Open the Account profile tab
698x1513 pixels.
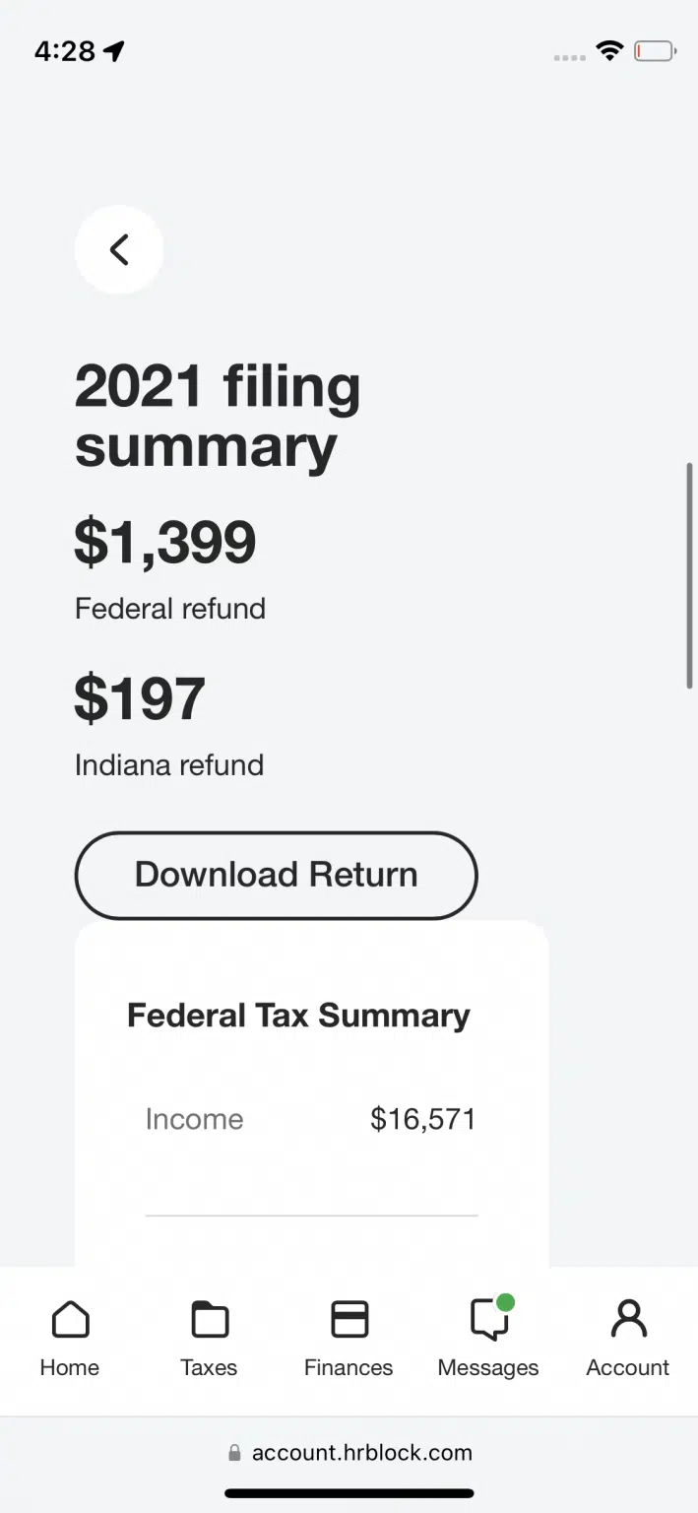point(627,1339)
